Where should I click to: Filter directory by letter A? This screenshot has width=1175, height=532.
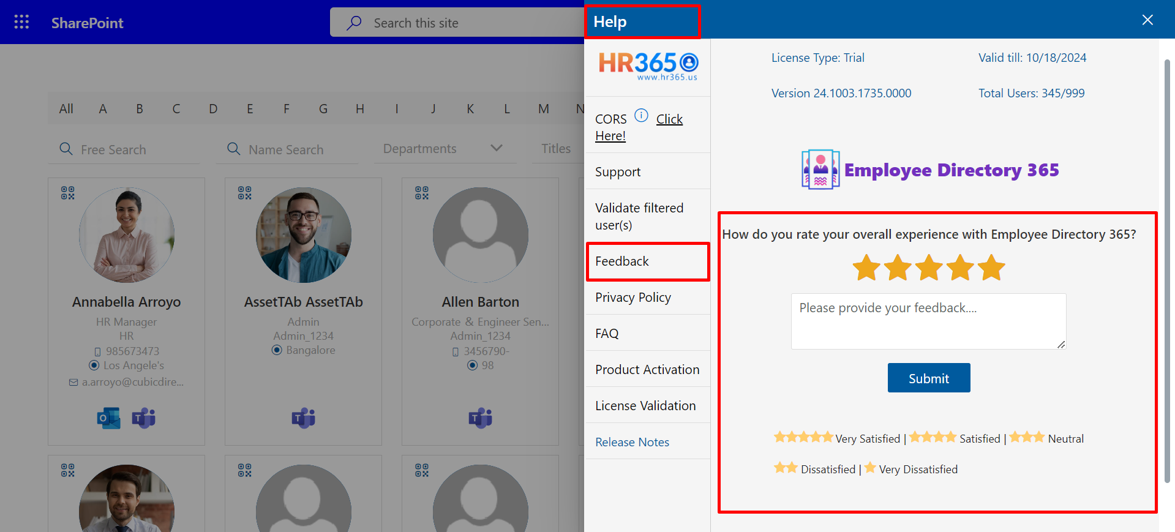(x=103, y=109)
